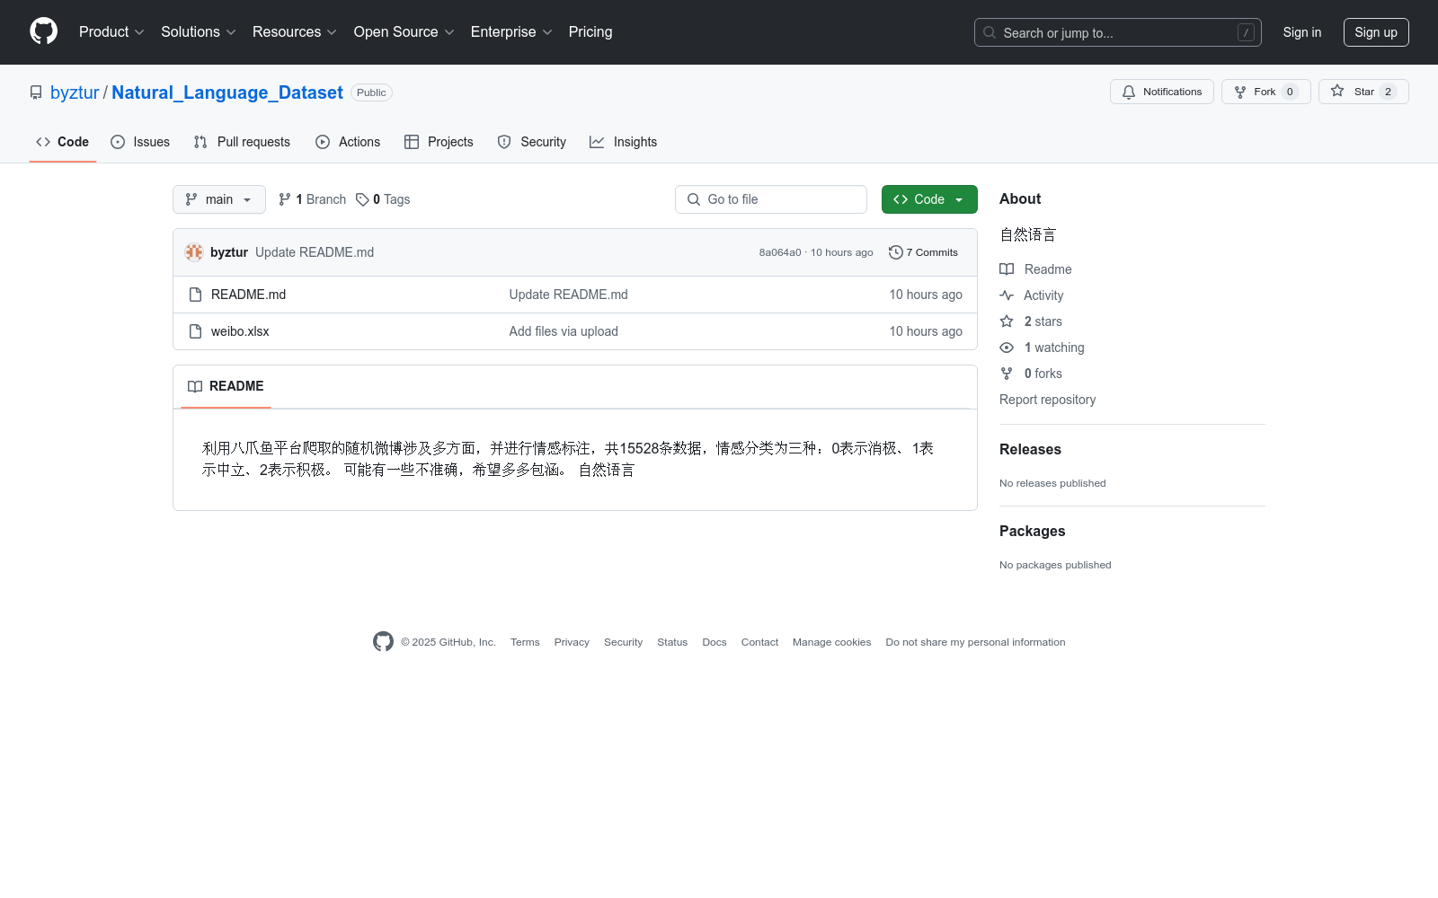Expand the Resources menu

(294, 32)
